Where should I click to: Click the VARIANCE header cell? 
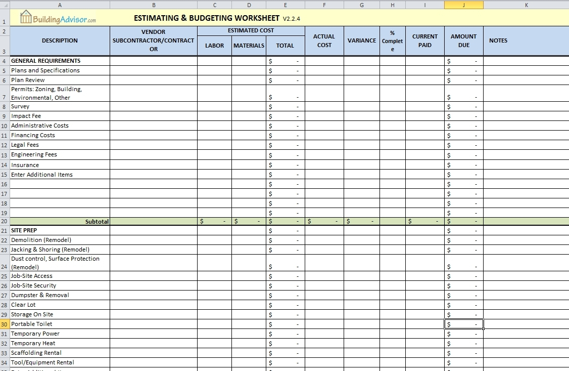point(361,40)
